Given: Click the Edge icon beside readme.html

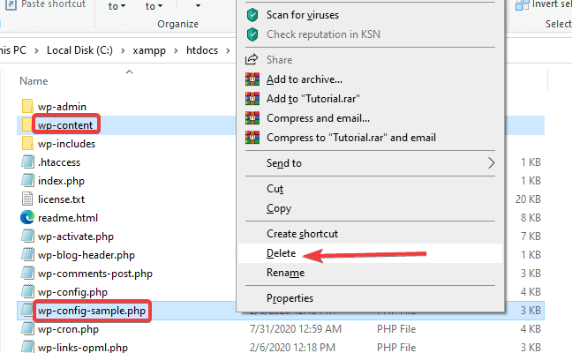Looking at the screenshot, I should [x=27, y=218].
